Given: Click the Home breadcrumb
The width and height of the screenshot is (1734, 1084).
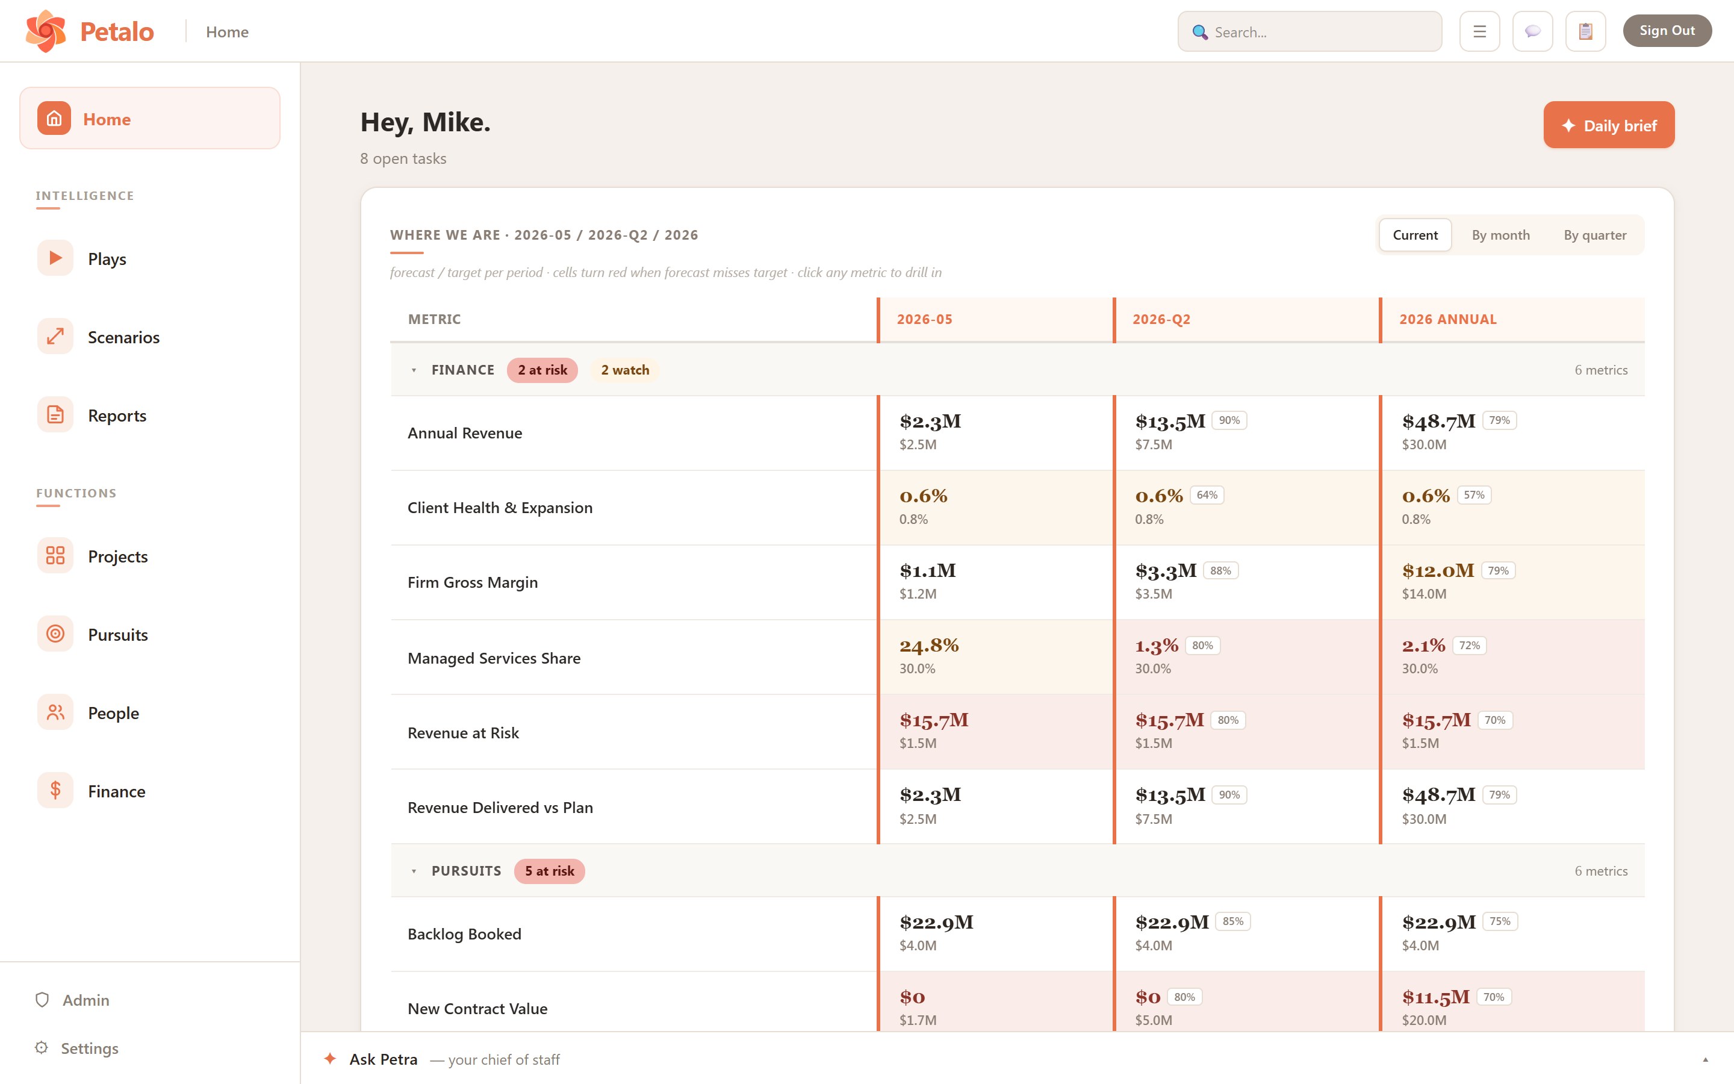Looking at the screenshot, I should pos(227,31).
